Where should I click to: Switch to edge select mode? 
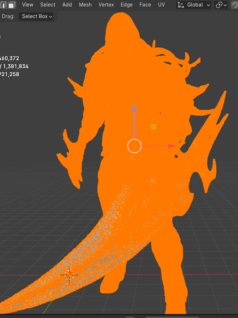[x=4, y=5]
